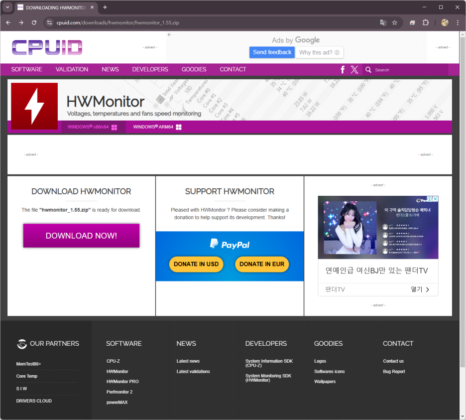Close the ad with X icon

(436, 199)
